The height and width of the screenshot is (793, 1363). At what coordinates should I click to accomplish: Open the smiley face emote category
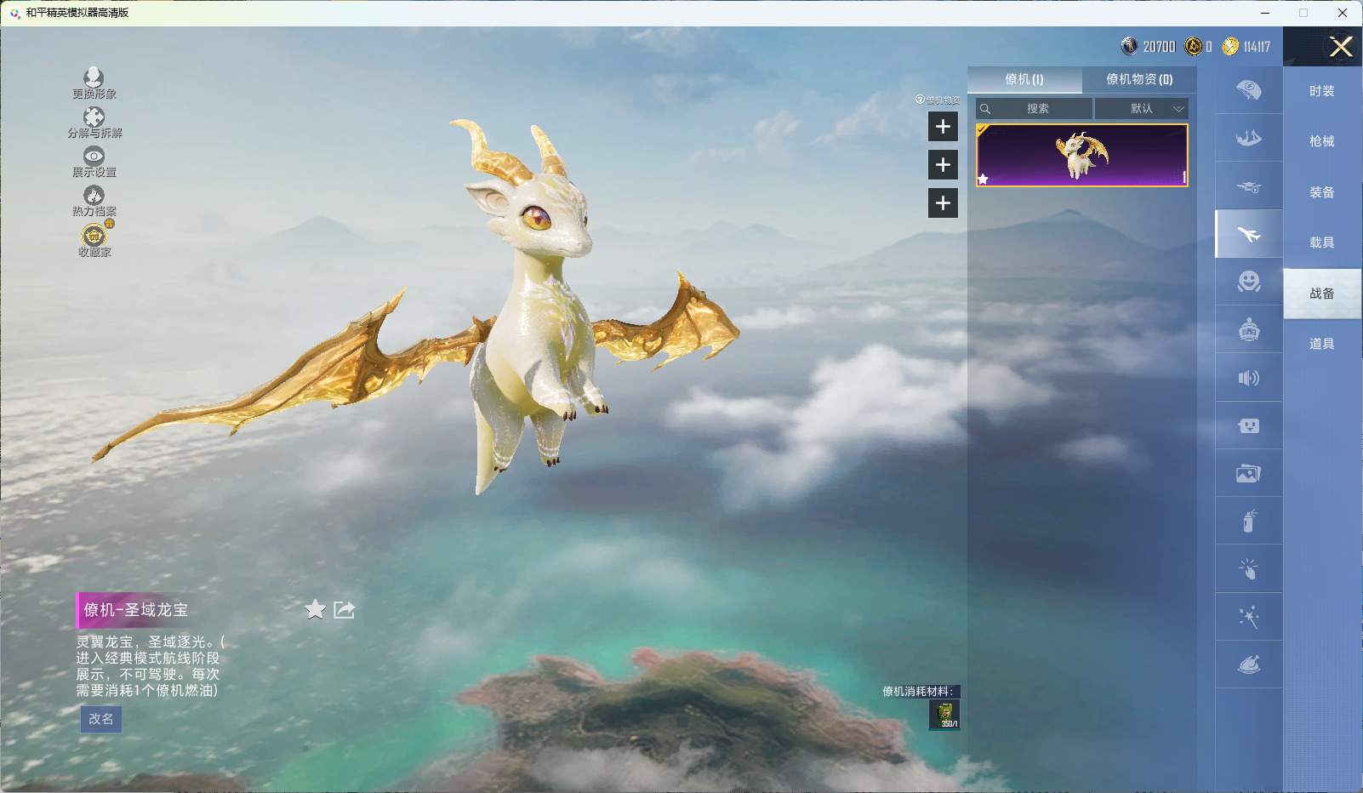1248,282
